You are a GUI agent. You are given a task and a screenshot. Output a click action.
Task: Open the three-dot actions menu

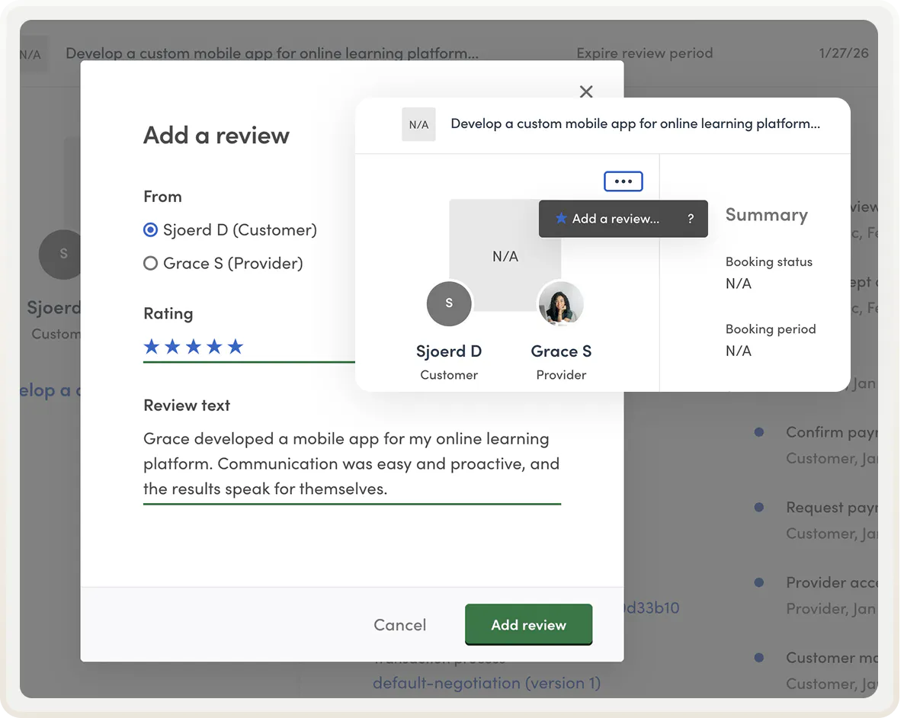click(x=623, y=181)
